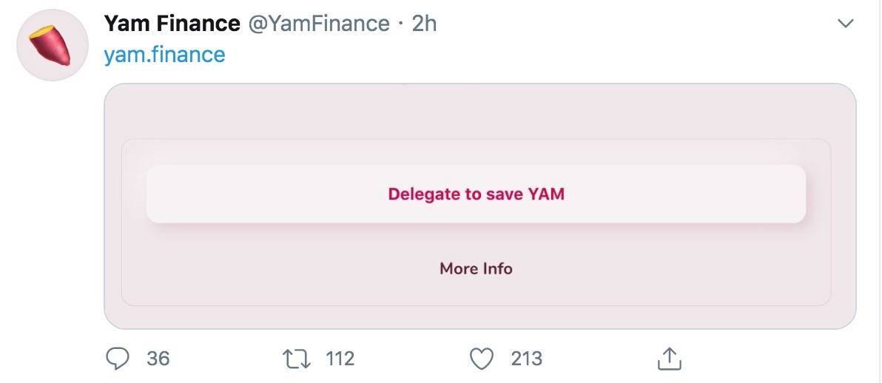The width and height of the screenshot is (882, 383).
Task: Click the sweet potato emoji in the avatar
Action: tap(50, 45)
